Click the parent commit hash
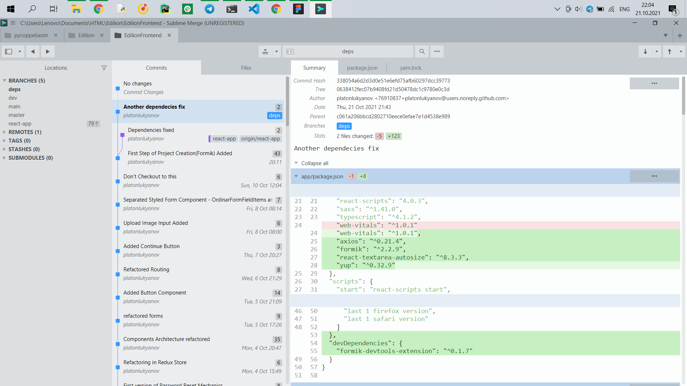Screen dimensions: 687x386 click(393, 117)
